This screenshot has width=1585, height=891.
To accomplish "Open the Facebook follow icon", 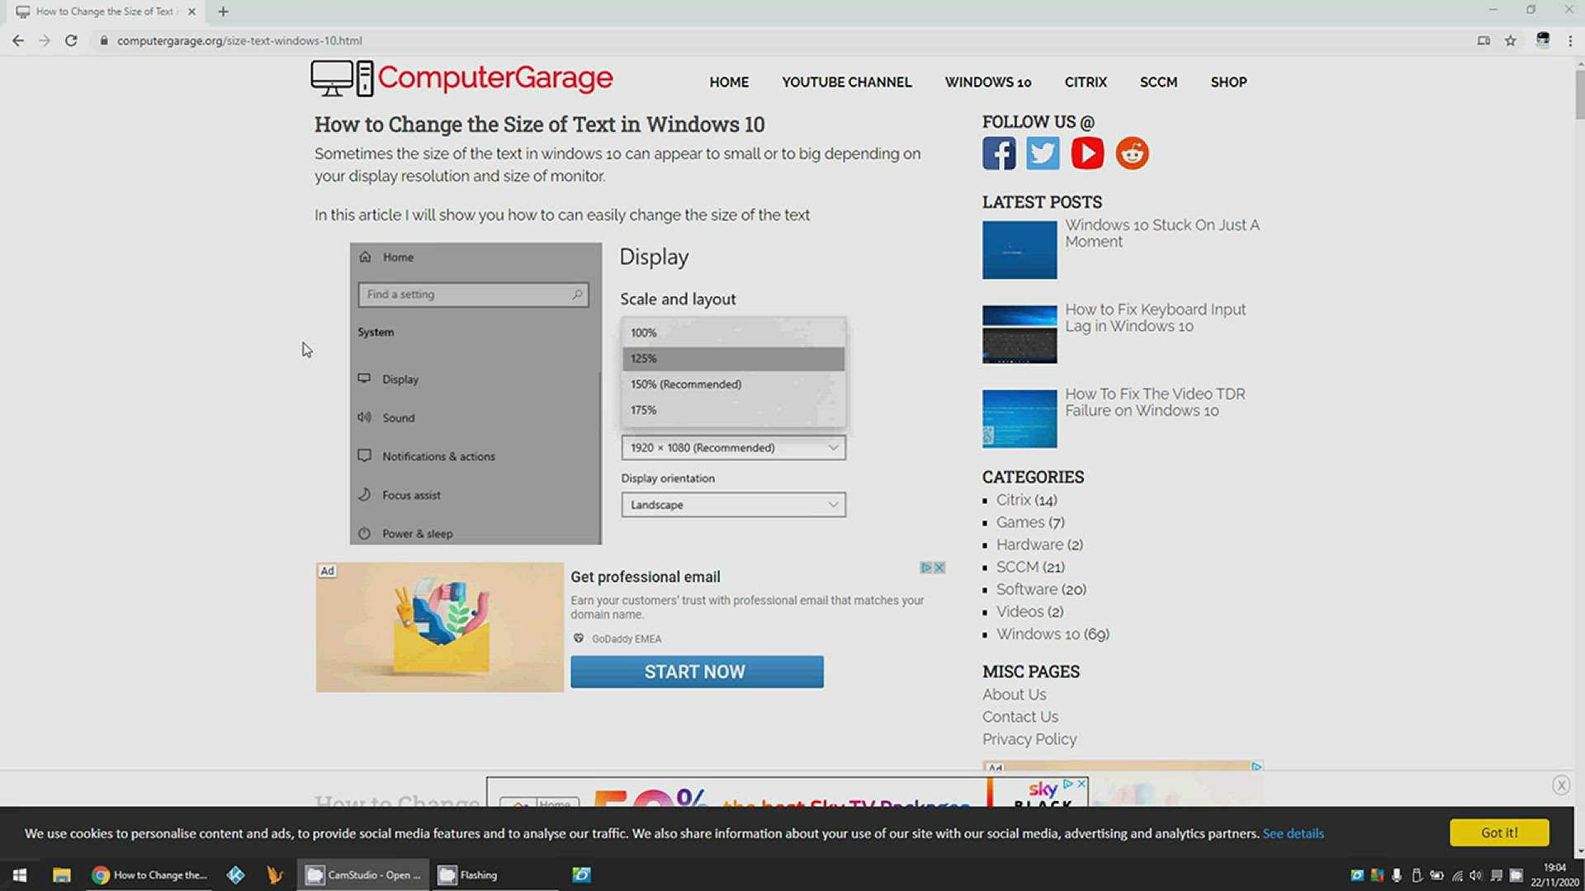I will (999, 153).
